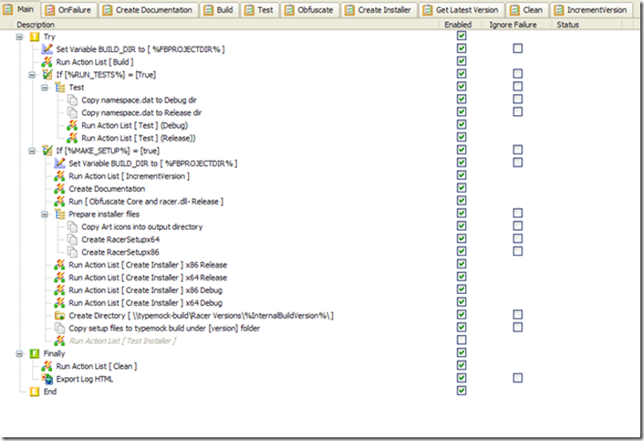Click the Create Installer x64 Debug icon
Viewport: 644px width, 441px height.
click(x=60, y=303)
